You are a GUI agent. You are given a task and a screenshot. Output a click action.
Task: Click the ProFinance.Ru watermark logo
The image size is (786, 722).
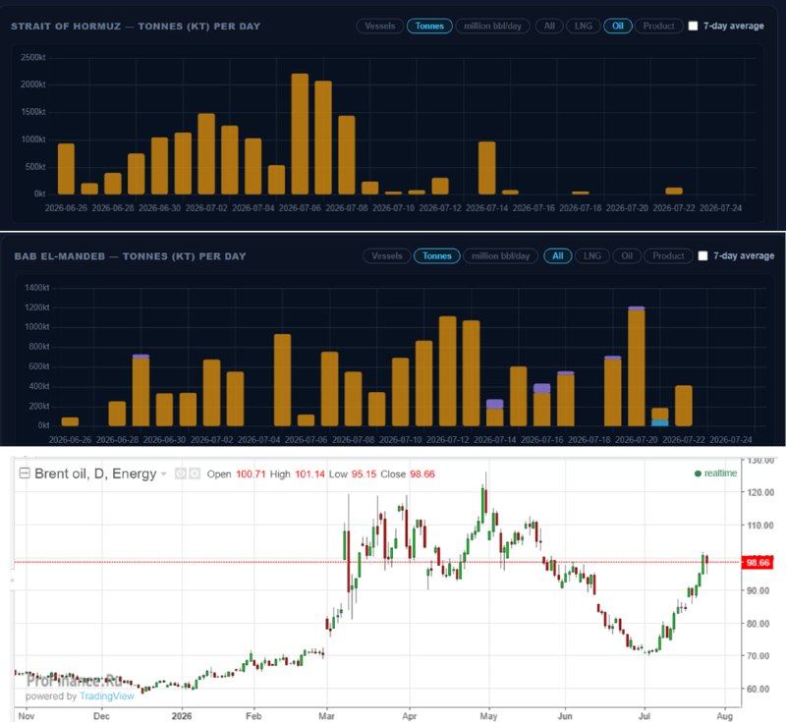pyautogui.click(x=74, y=681)
